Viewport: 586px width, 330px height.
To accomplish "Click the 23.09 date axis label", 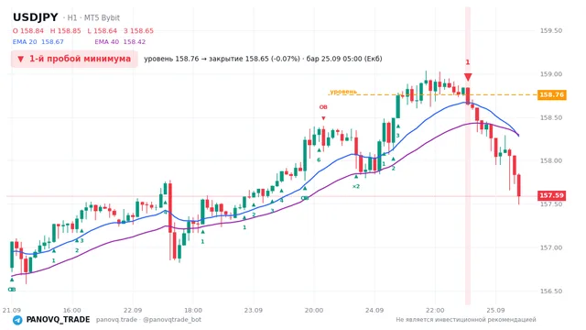I will coord(254,310).
